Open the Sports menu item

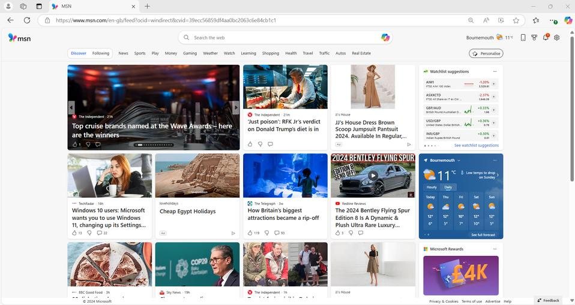pos(140,53)
